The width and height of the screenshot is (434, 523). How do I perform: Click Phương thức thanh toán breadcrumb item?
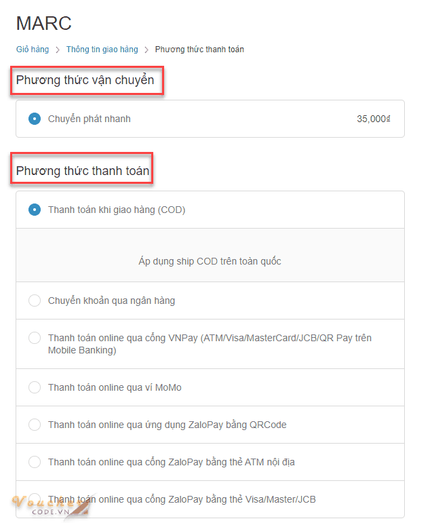(x=199, y=50)
